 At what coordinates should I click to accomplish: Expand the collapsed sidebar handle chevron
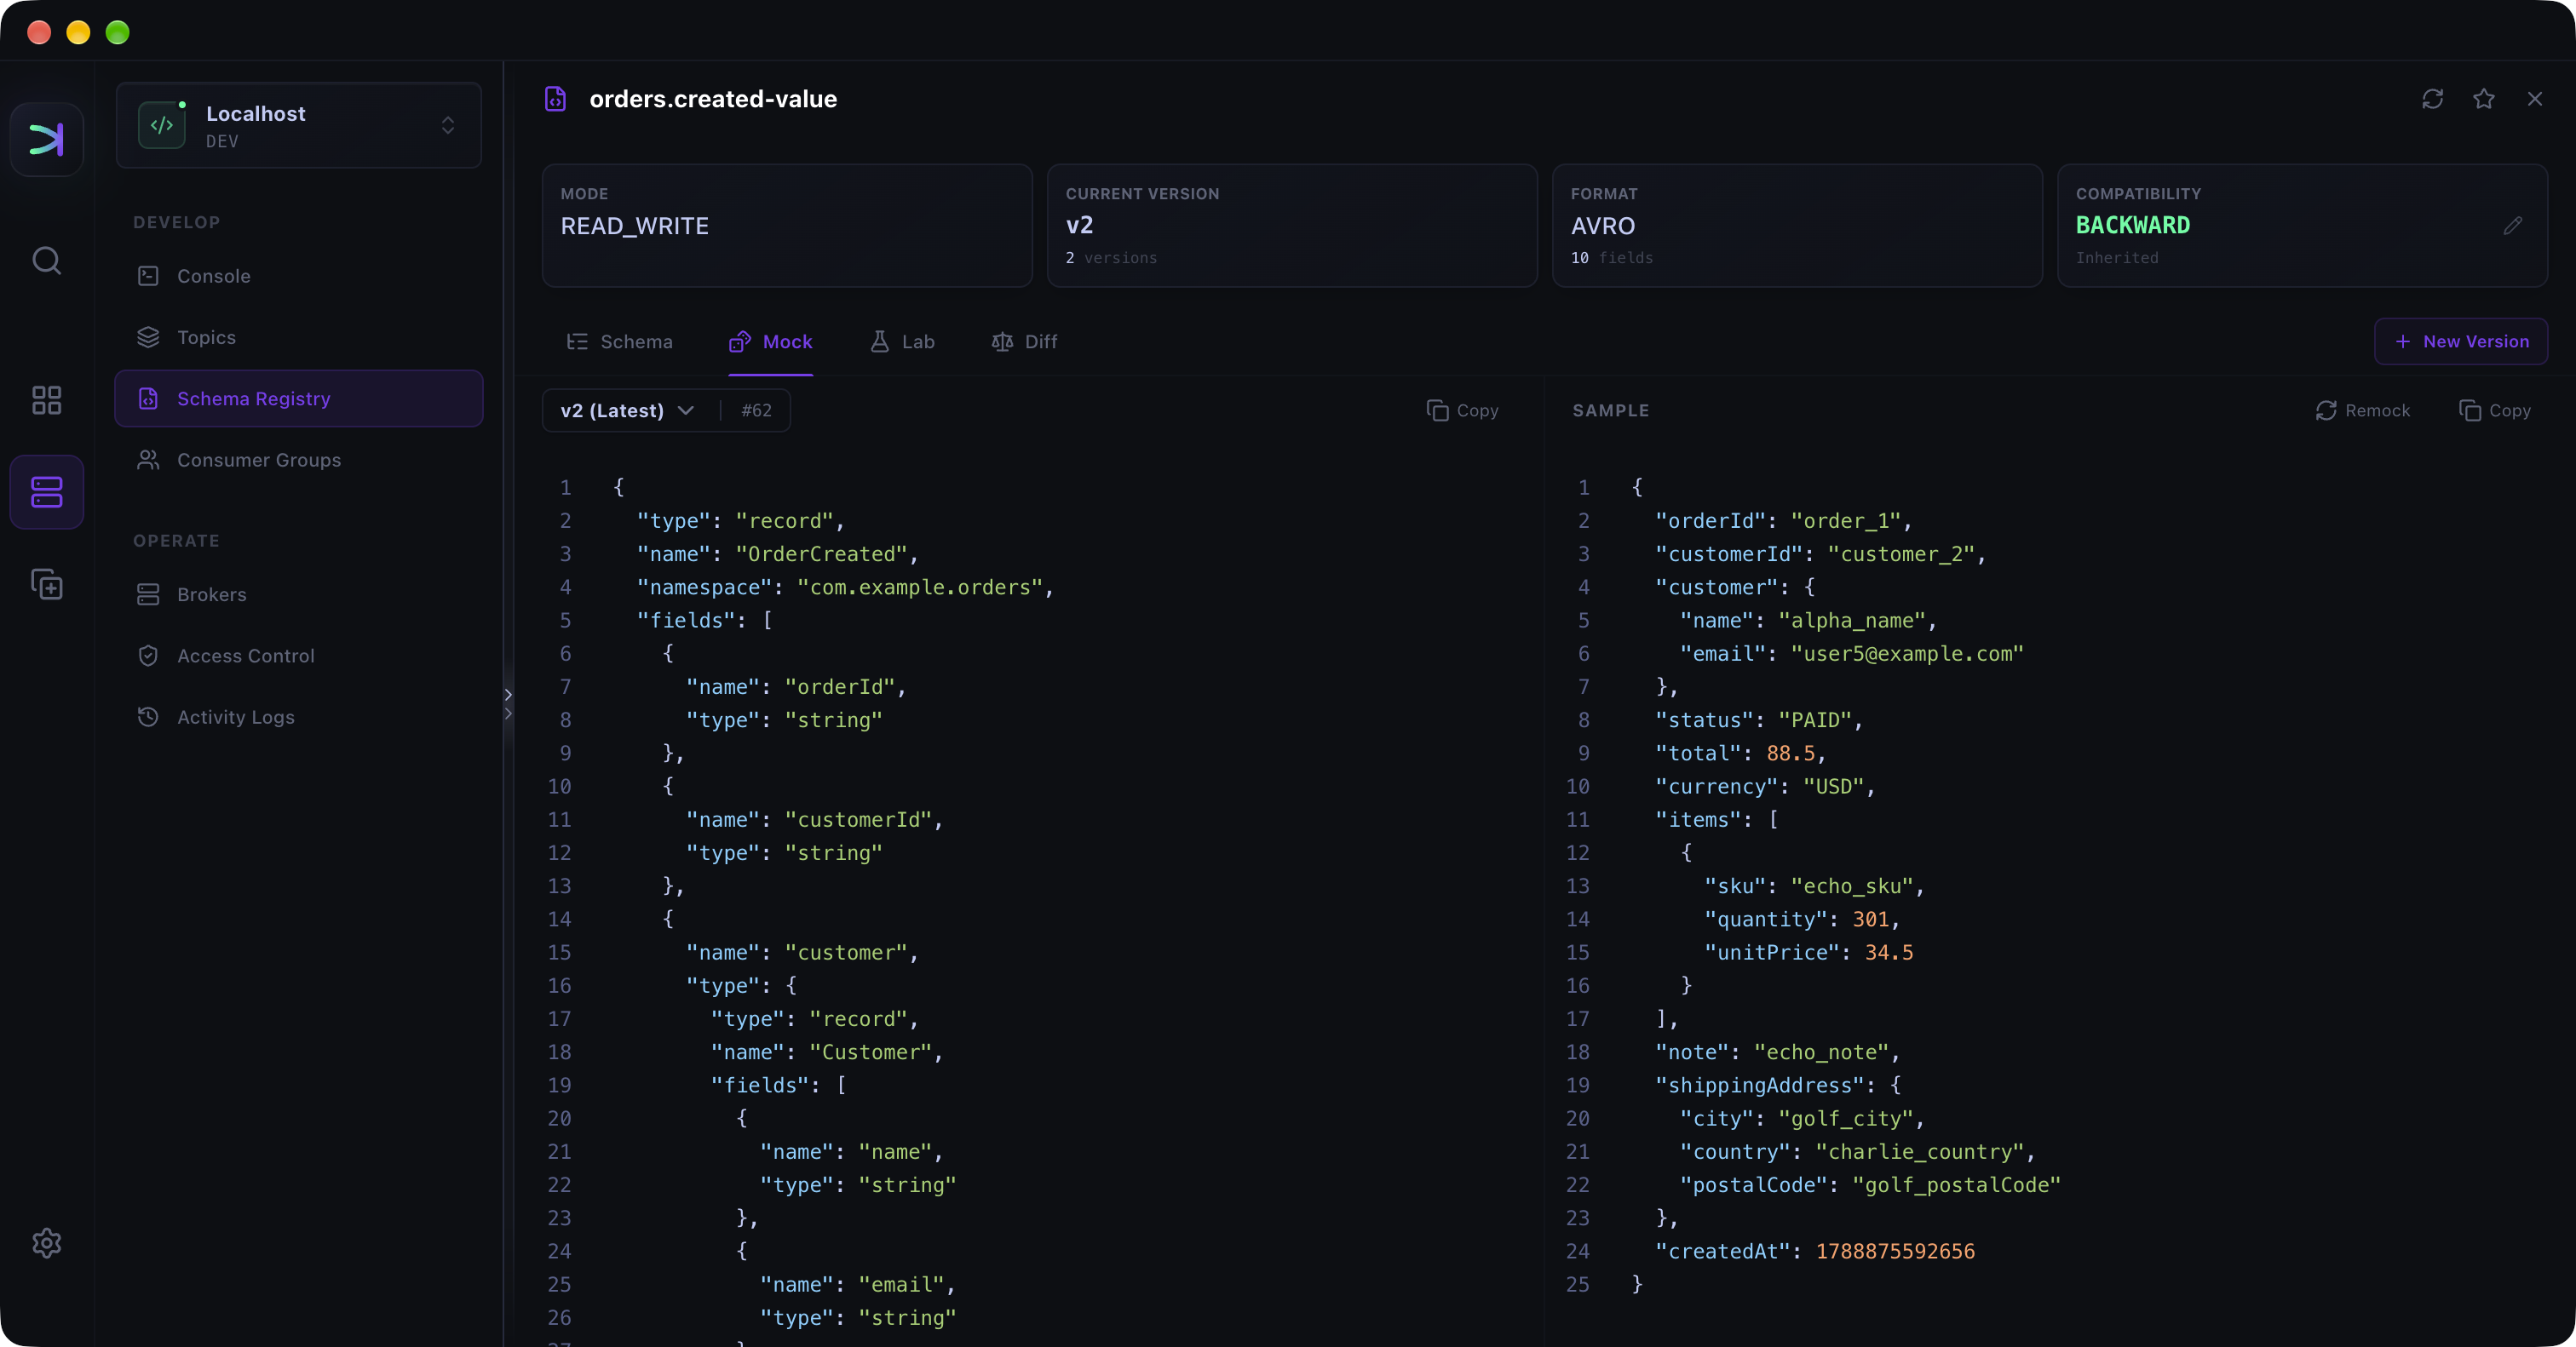pyautogui.click(x=508, y=703)
